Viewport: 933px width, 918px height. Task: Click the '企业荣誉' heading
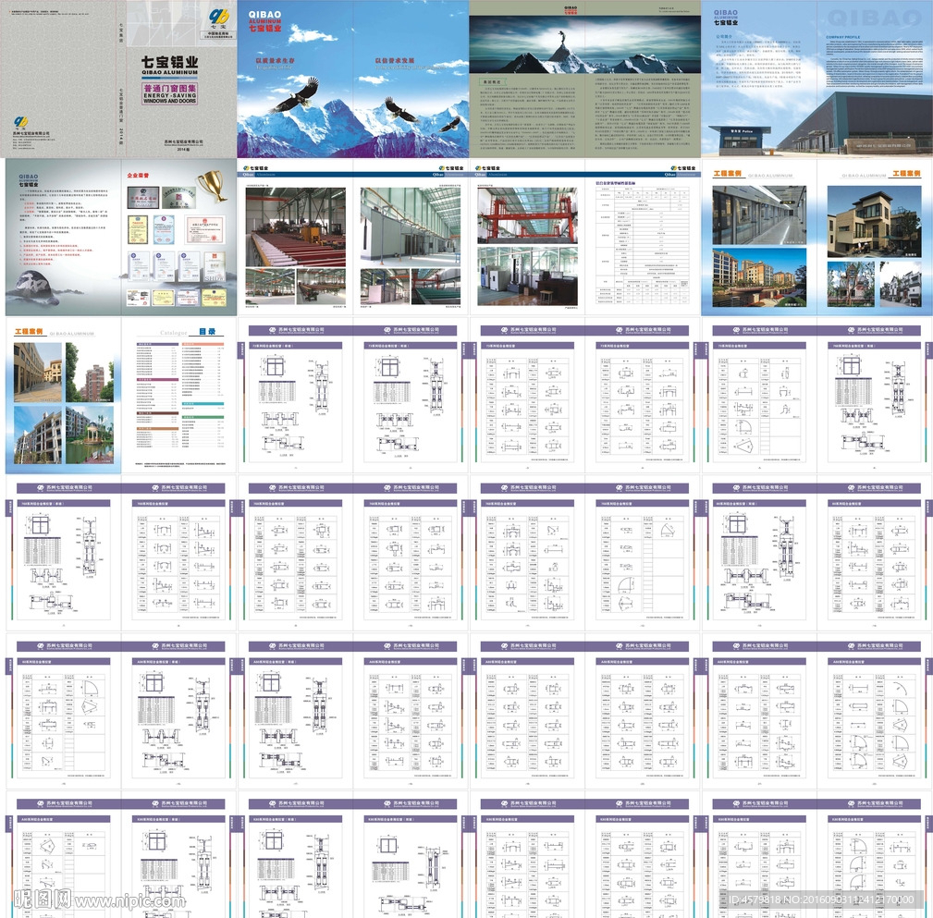pyautogui.click(x=138, y=176)
